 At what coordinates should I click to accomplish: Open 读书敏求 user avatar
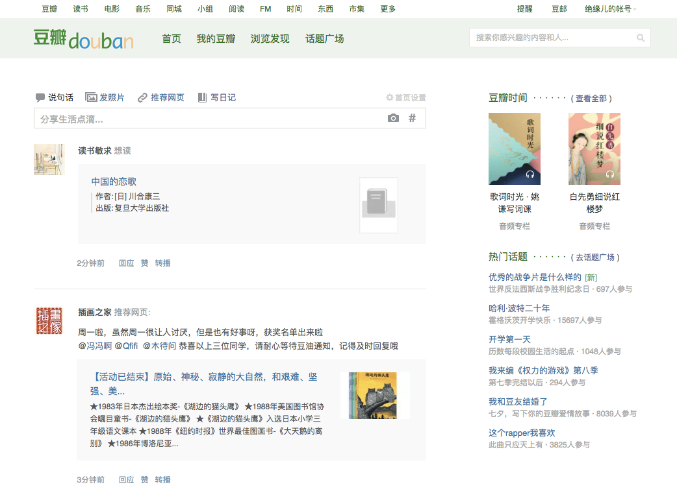49,160
